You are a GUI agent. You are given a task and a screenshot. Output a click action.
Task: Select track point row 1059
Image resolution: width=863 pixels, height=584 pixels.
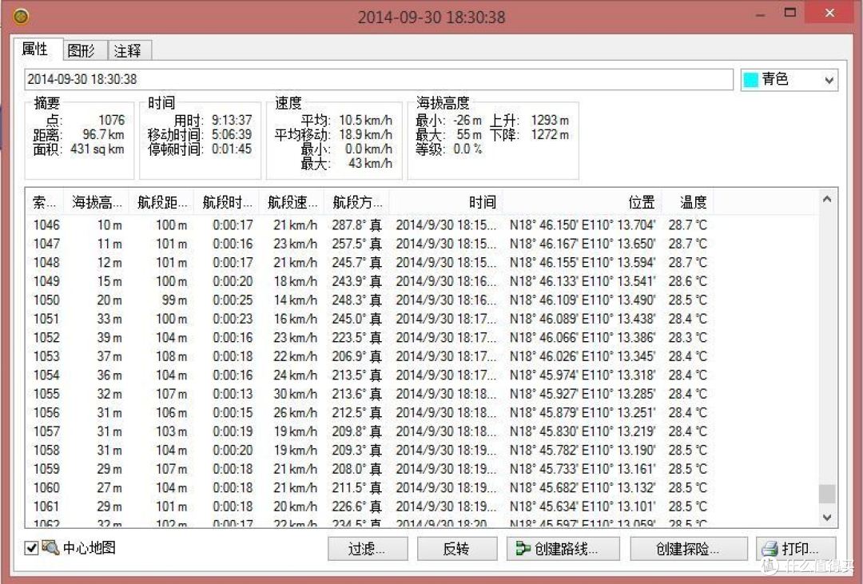click(x=370, y=468)
